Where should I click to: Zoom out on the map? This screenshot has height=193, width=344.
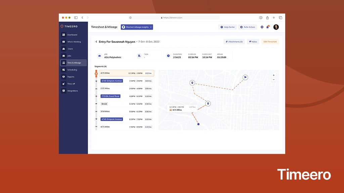click(x=273, y=80)
